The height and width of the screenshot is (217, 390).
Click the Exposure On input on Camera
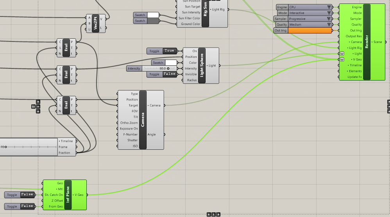[129, 128]
